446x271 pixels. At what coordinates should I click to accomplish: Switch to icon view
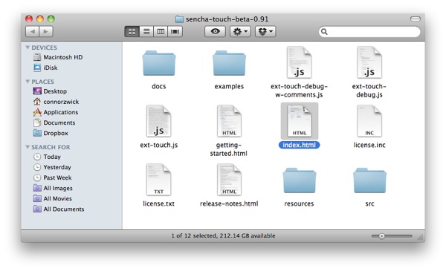[x=132, y=31]
